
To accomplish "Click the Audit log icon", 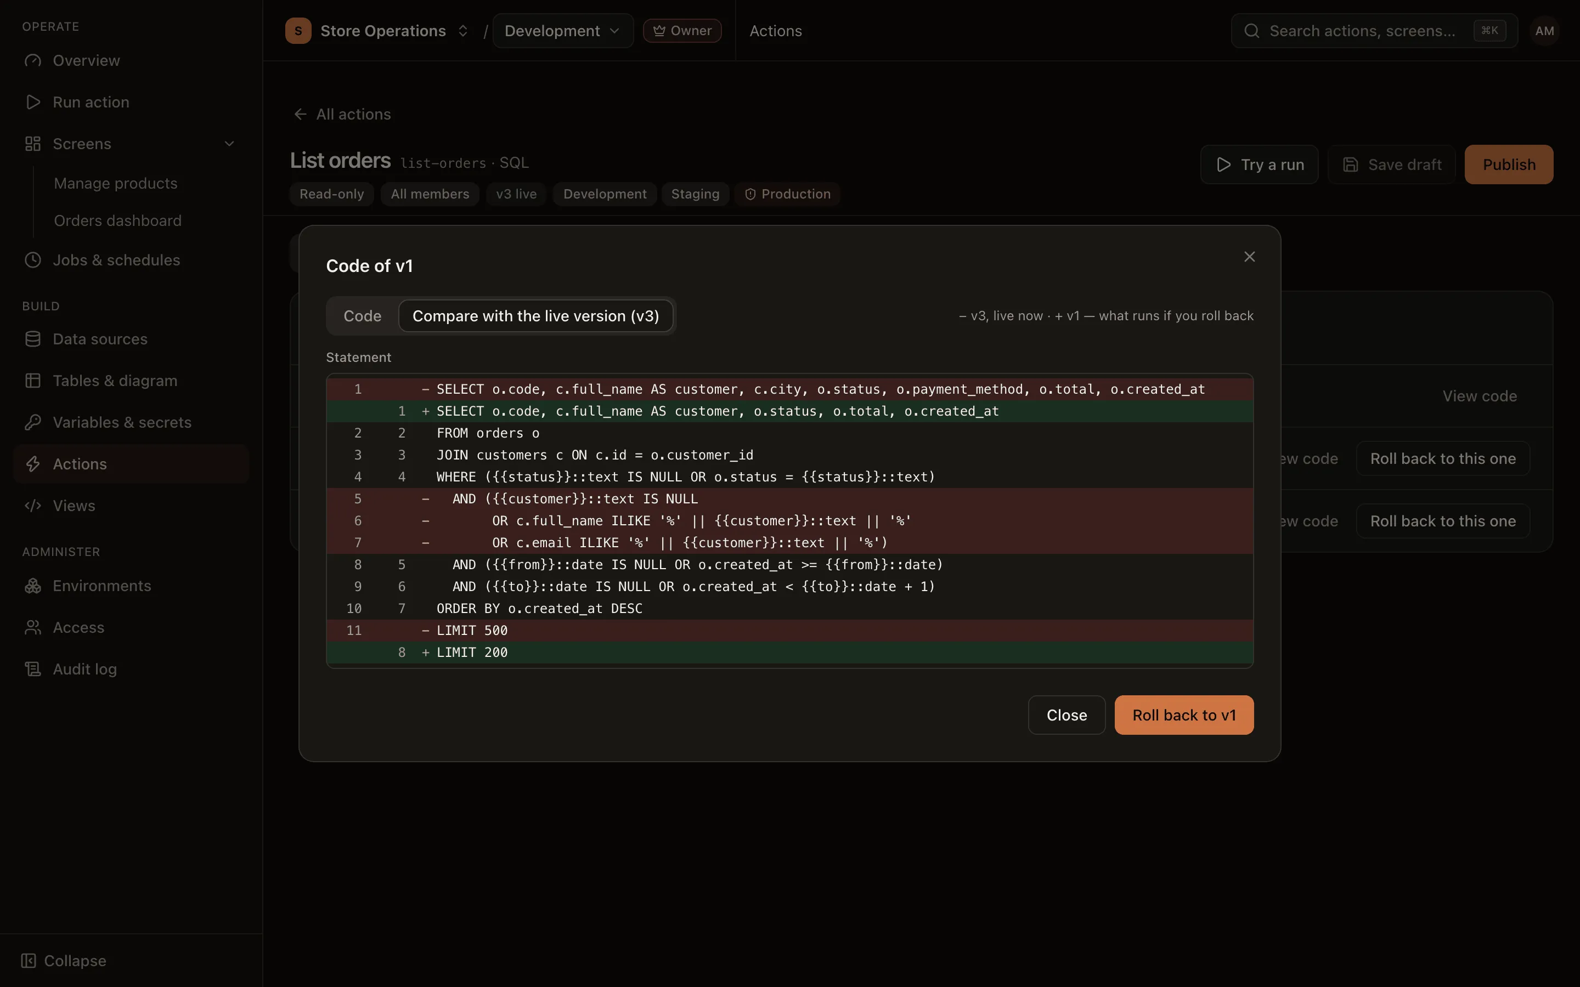I will click(33, 669).
